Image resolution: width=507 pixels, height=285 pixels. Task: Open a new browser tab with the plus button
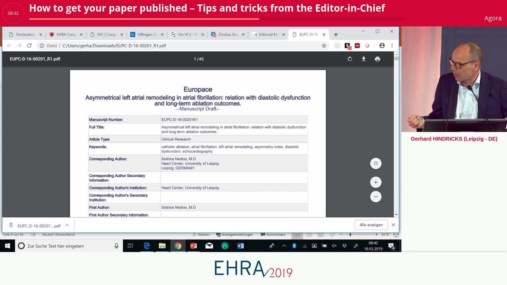pos(335,34)
